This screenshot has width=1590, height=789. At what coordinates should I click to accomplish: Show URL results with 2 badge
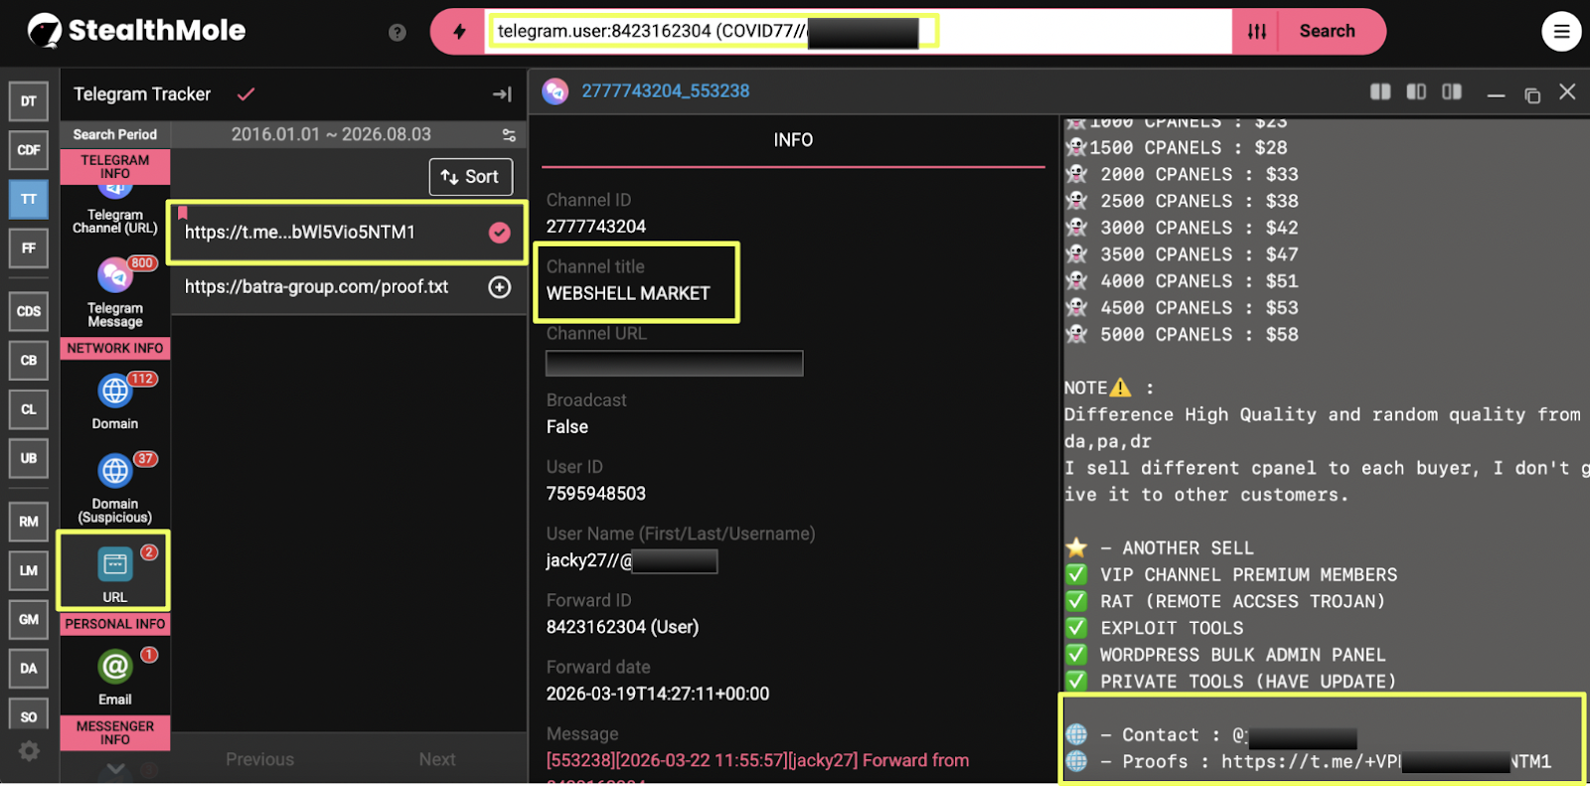click(114, 571)
